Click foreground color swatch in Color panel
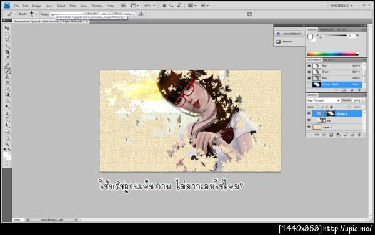 [x=311, y=37]
